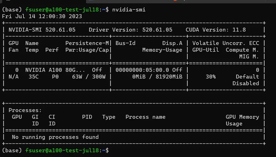276x157 pixels.
Task: Click the Process name column header
Action: tap(145, 117)
